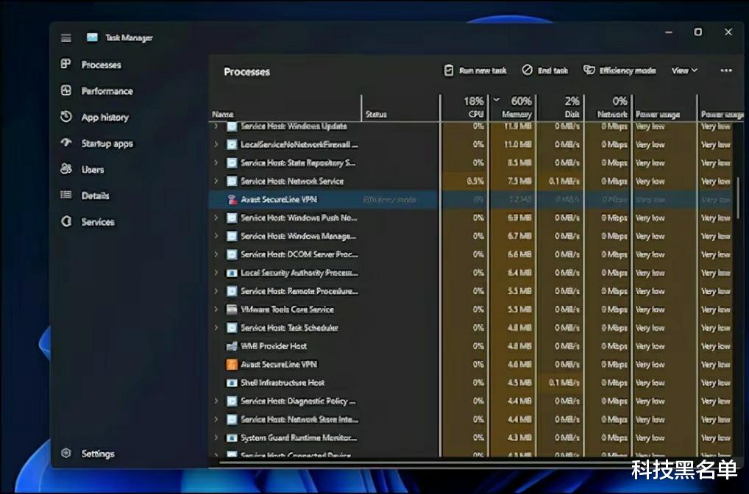This screenshot has height=494, width=749.
Task: Click the WMI Provider Host icon
Action: [x=232, y=346]
